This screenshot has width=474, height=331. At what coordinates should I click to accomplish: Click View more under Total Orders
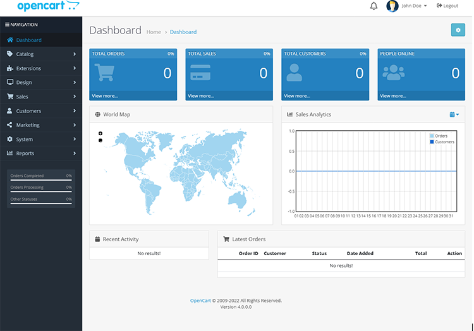tap(105, 96)
